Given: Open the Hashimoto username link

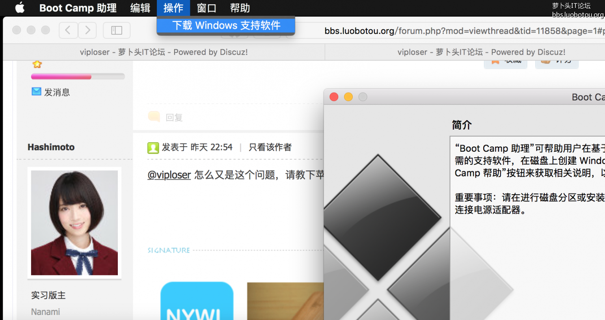Looking at the screenshot, I should (x=51, y=147).
